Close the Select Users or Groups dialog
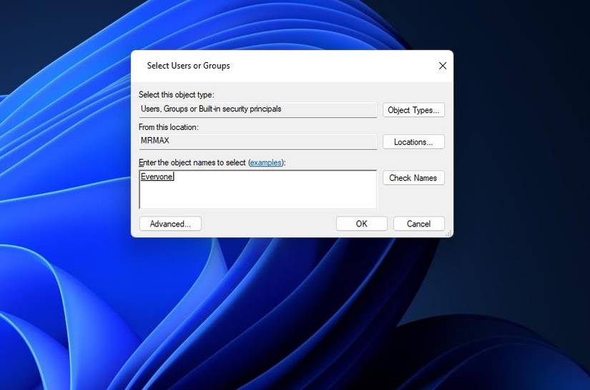590x390 pixels. [443, 66]
